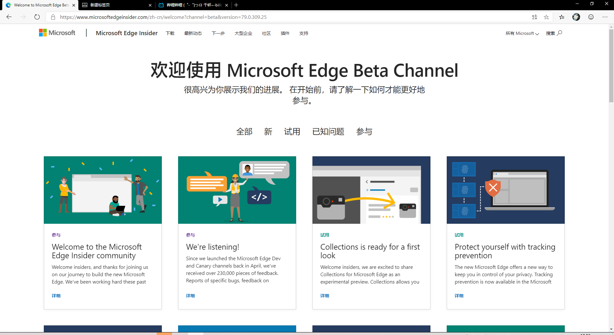The height and width of the screenshot is (335, 614).
Task: Click the Microsoft logo
Action: coord(57,33)
